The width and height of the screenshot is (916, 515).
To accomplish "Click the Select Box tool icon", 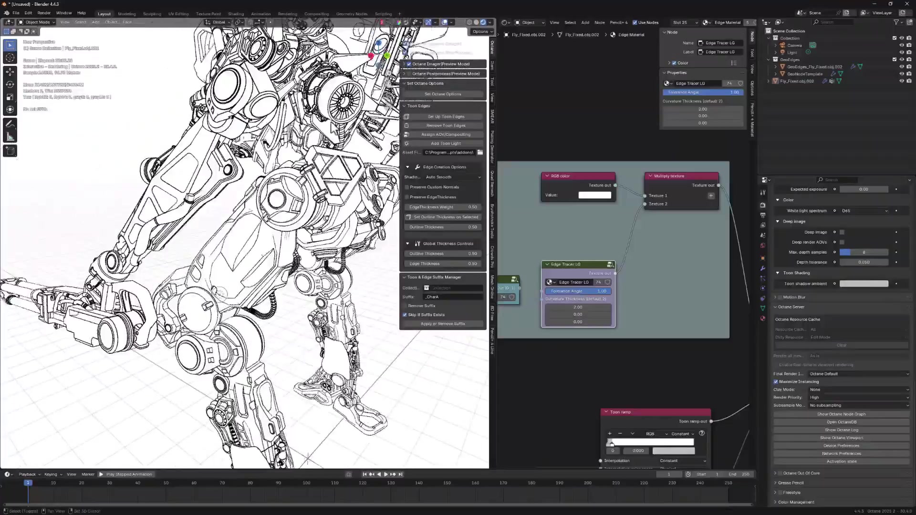I will coord(10,45).
